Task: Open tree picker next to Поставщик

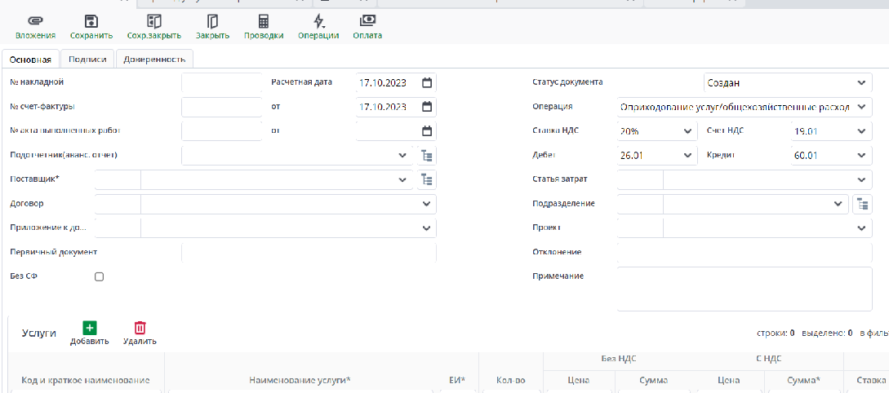Action: click(x=426, y=179)
